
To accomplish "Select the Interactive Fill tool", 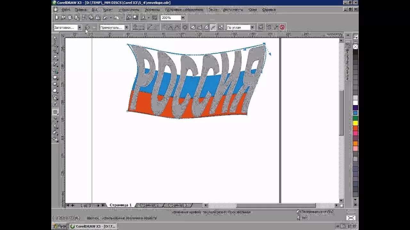I will tap(55, 139).
